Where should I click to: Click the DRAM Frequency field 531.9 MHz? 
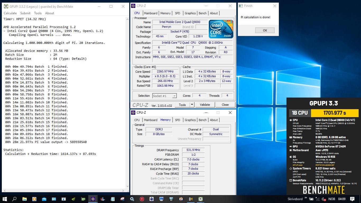[193, 150]
